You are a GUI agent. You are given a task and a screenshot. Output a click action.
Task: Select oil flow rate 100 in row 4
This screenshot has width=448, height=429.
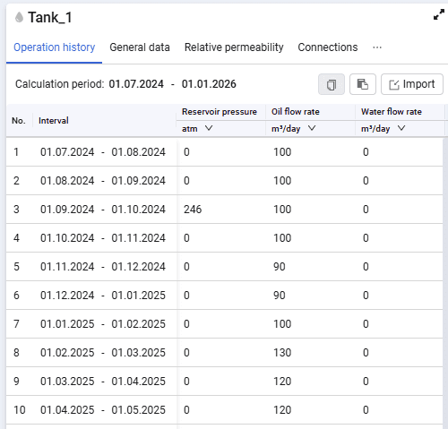coord(310,238)
